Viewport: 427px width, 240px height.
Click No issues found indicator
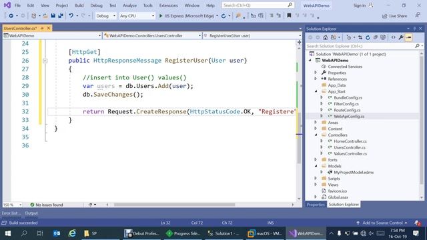pos(47,205)
